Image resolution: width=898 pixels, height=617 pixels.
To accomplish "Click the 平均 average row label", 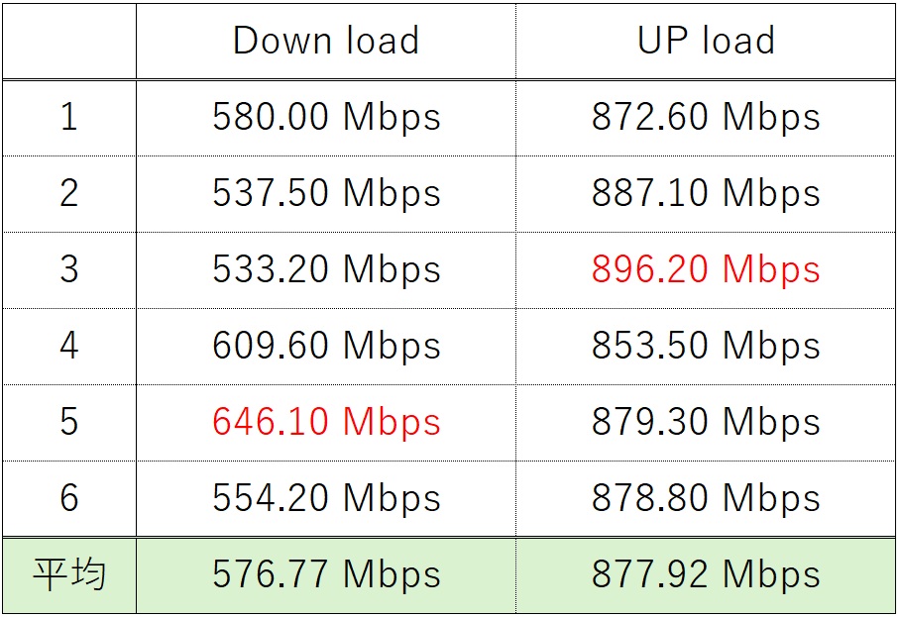I will click(x=68, y=575).
